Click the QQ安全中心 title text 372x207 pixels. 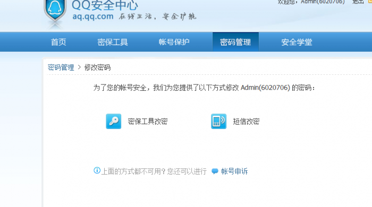(x=105, y=5)
